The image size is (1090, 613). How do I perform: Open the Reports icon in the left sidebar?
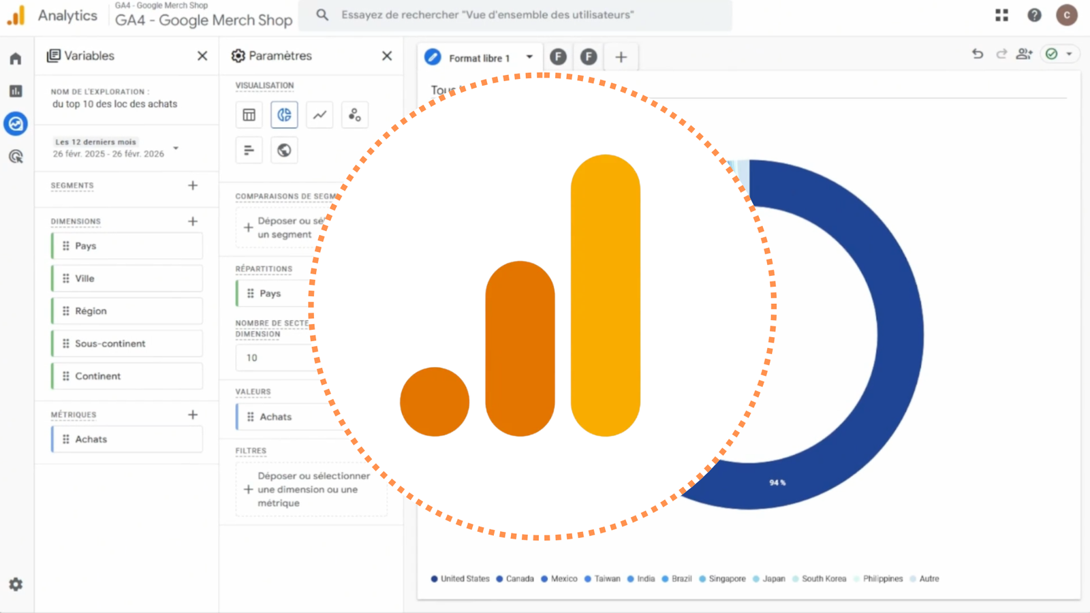(15, 91)
